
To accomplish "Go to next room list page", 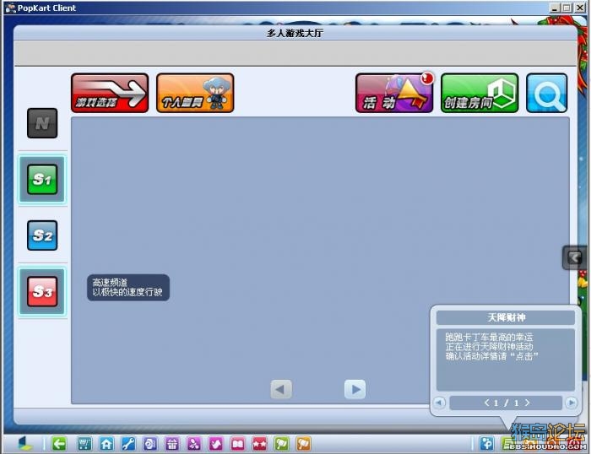I will point(355,389).
